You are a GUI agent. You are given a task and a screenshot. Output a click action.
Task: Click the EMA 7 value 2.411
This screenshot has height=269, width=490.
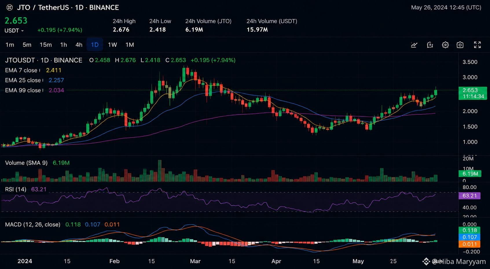click(x=54, y=70)
